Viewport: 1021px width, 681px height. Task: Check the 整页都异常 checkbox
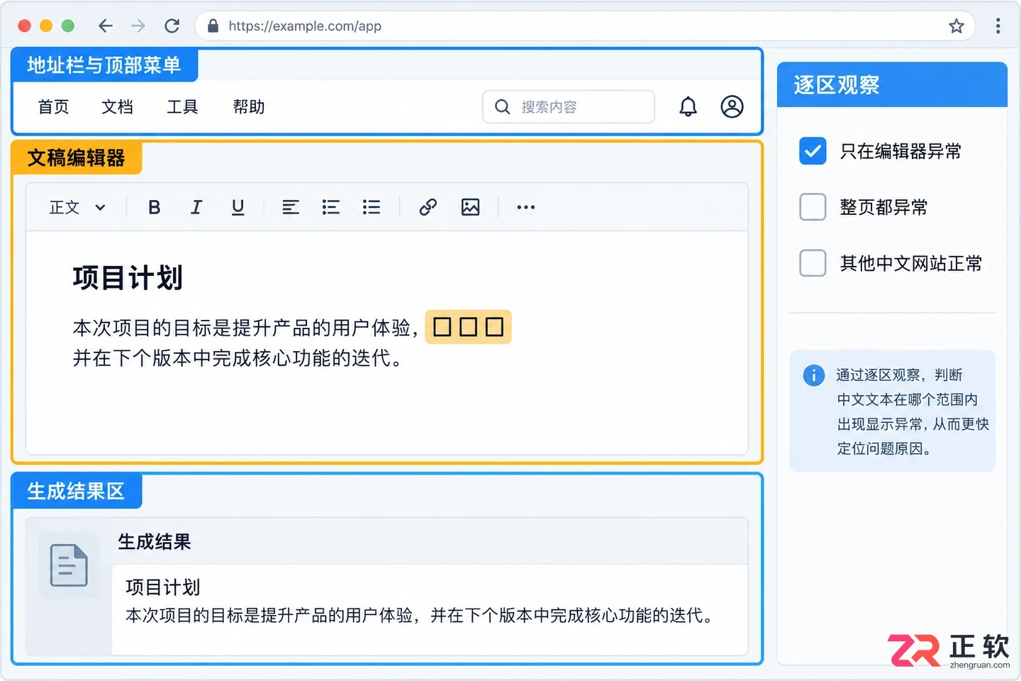813,207
